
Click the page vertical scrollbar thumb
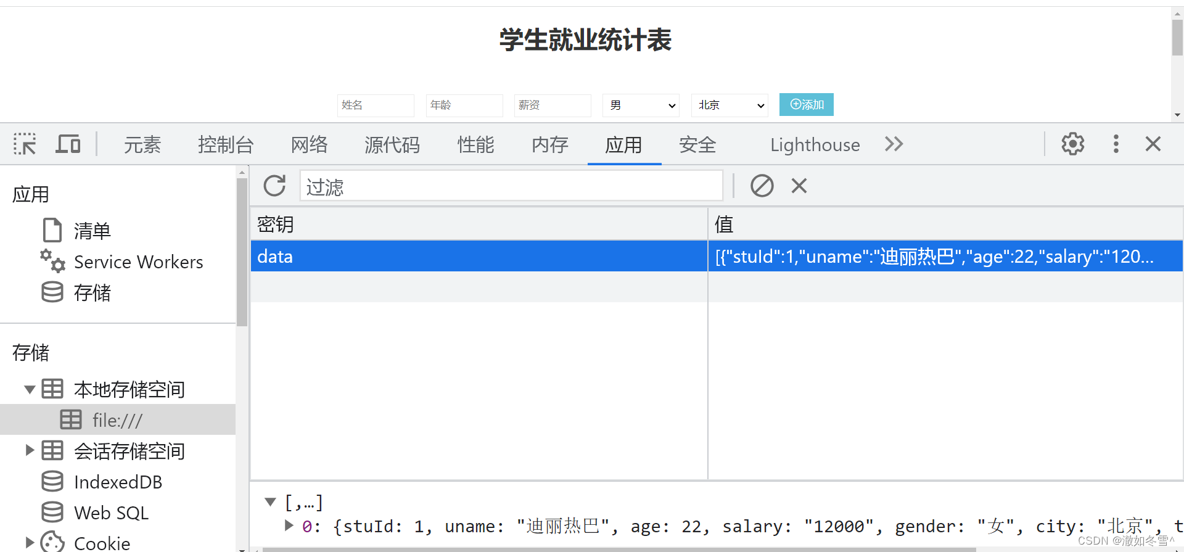point(1177,38)
